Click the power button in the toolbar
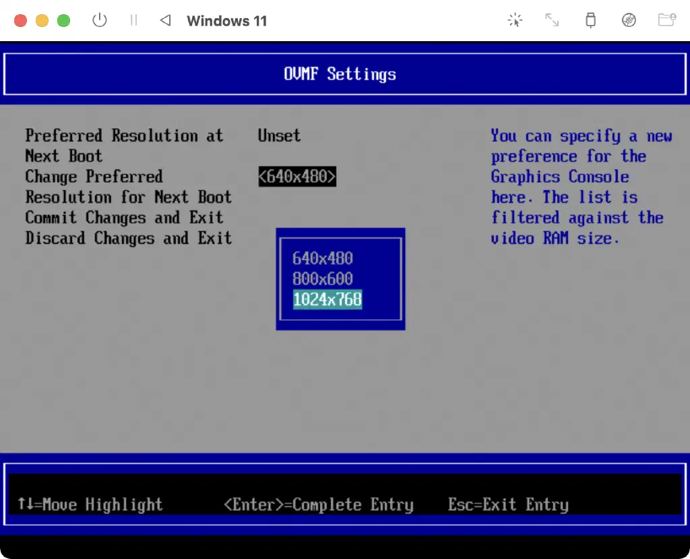 pyautogui.click(x=100, y=20)
